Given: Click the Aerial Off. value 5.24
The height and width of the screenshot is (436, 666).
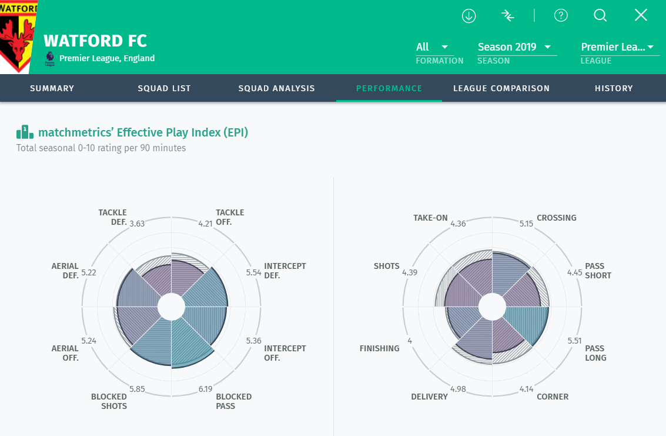Looking at the screenshot, I should tap(89, 341).
